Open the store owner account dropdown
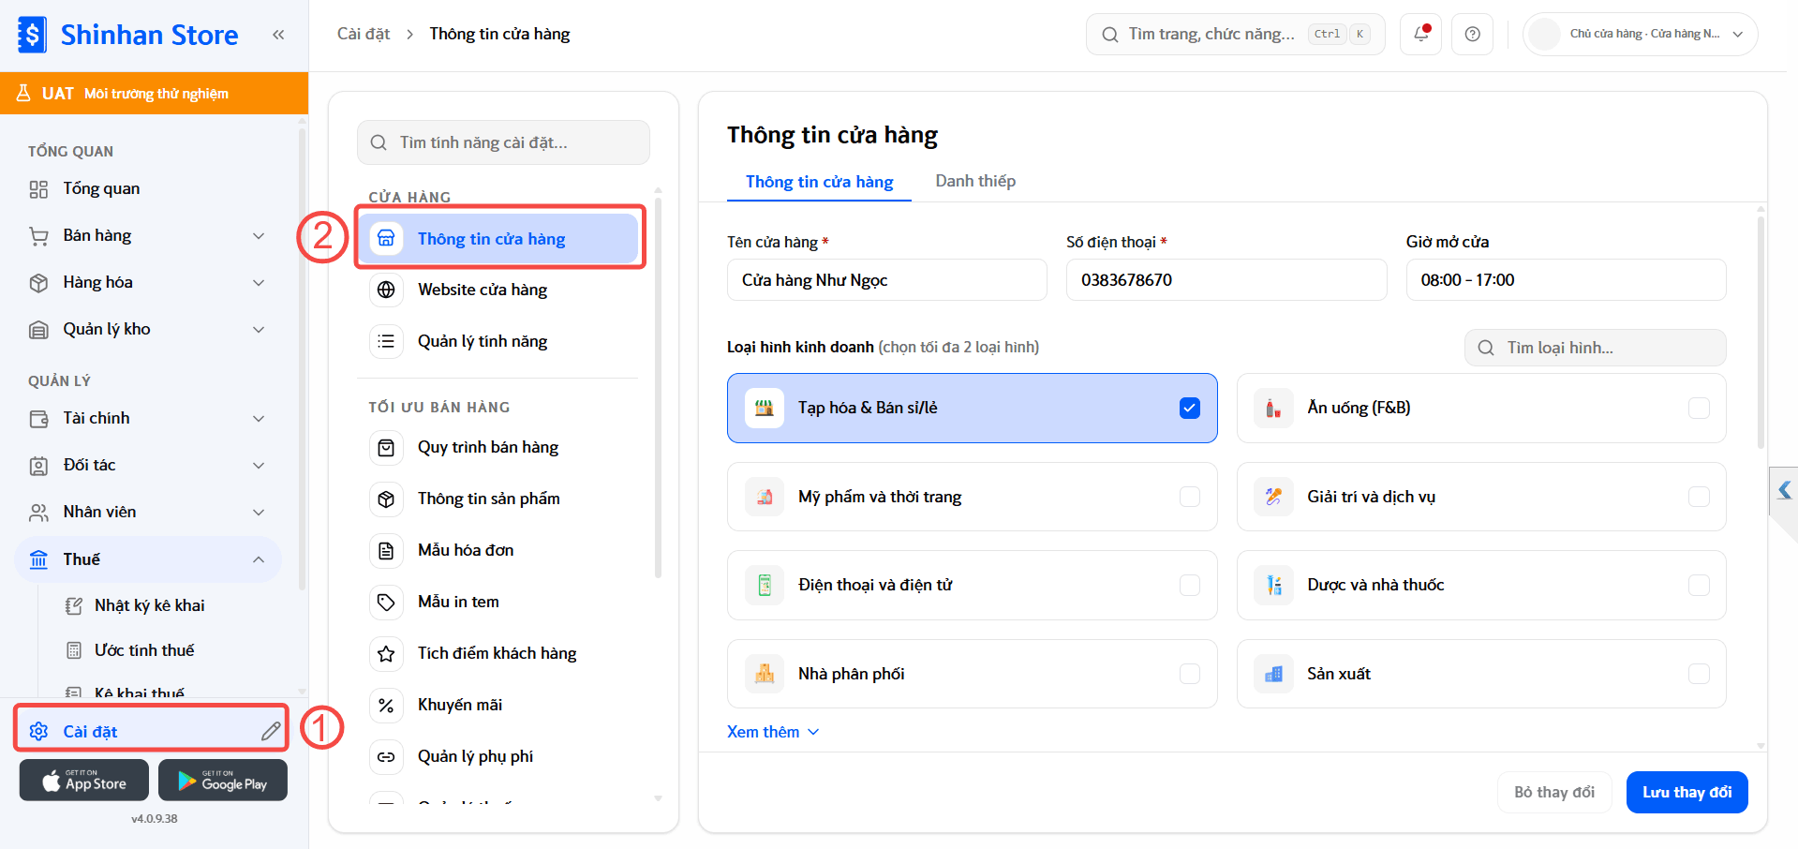 point(1640,34)
